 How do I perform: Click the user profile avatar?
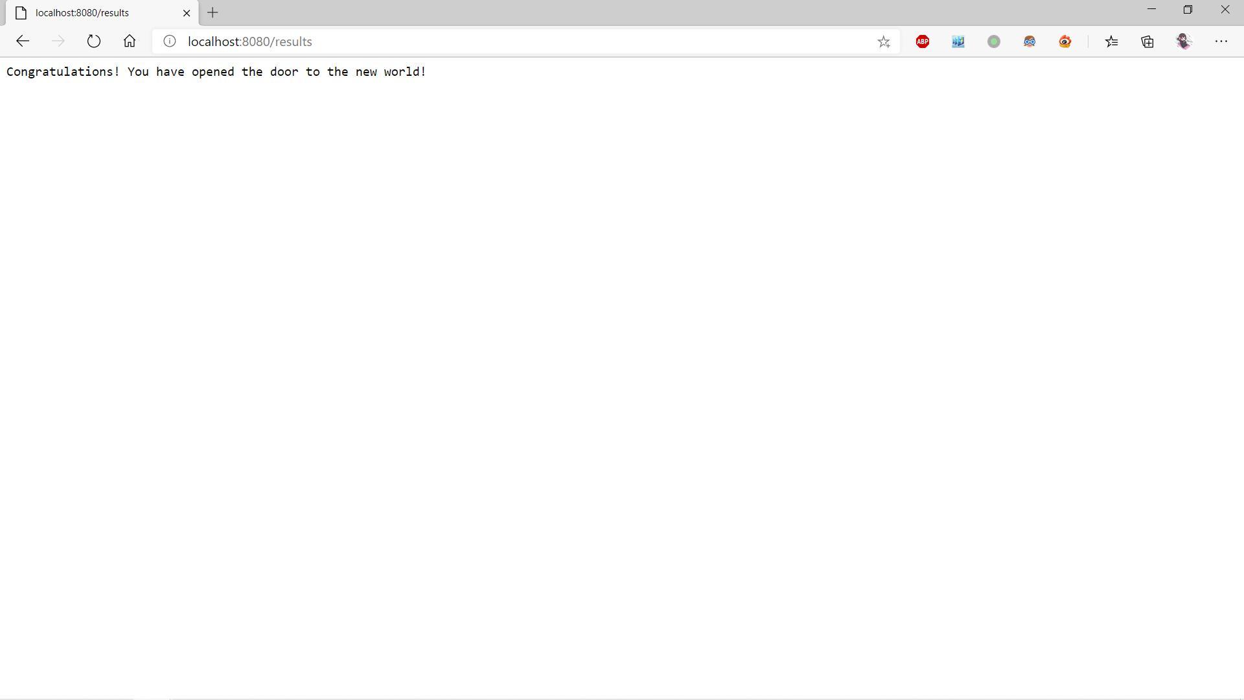click(x=1184, y=41)
